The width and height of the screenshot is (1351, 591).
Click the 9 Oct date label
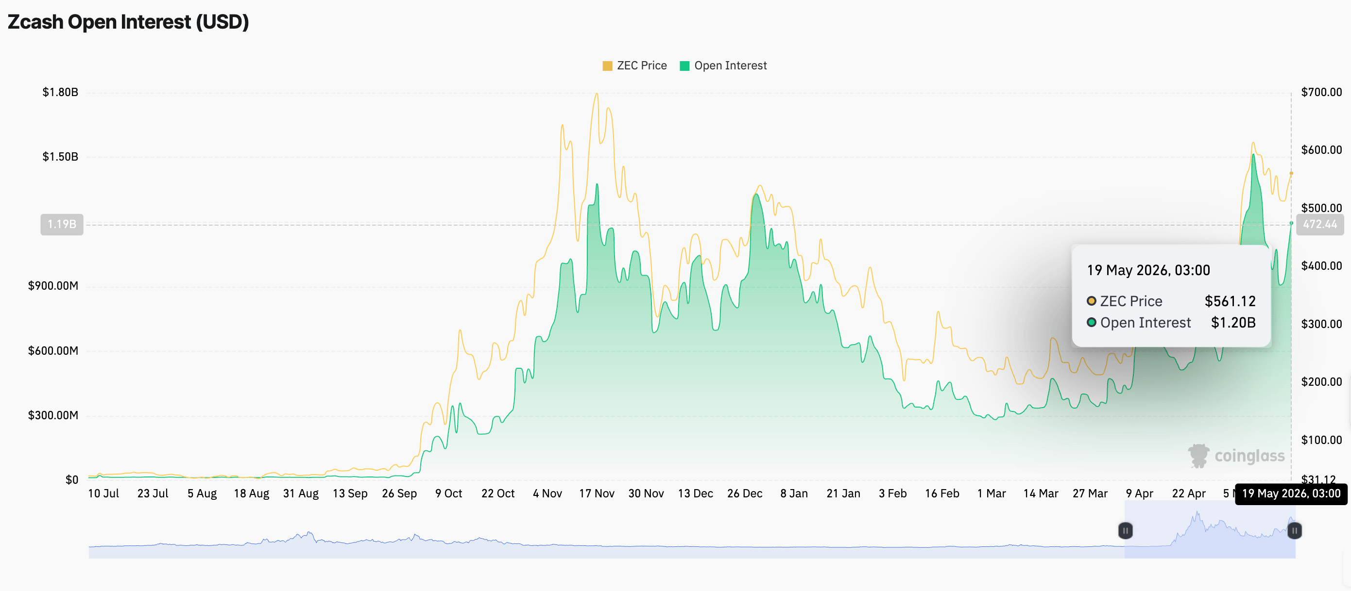[x=448, y=493]
